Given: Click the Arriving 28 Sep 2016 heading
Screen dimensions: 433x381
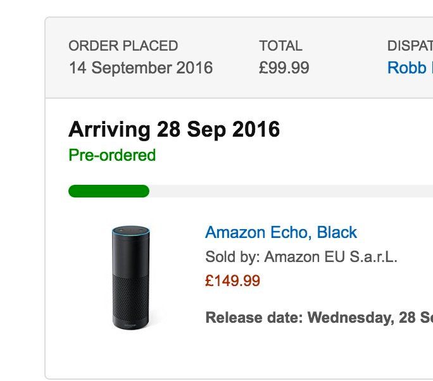Looking at the screenshot, I should [173, 130].
